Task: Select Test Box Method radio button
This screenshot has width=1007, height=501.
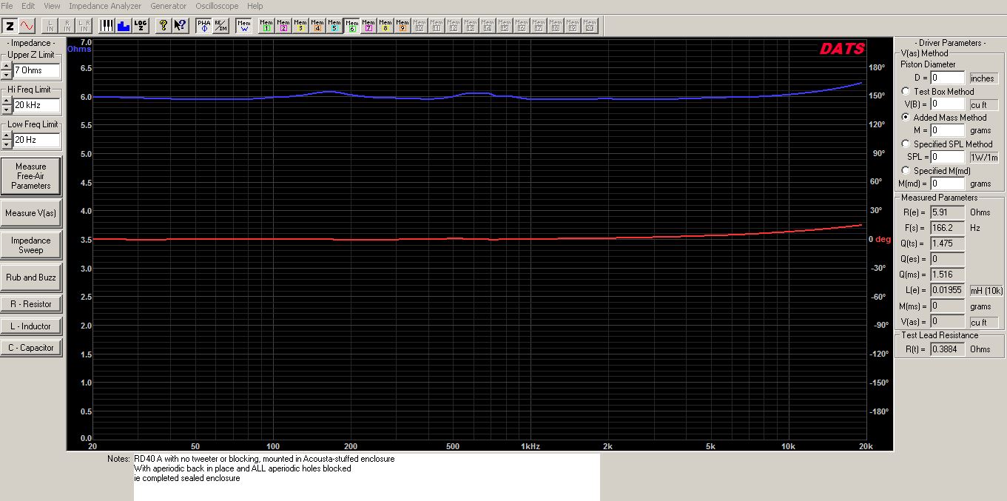Action: click(906, 91)
